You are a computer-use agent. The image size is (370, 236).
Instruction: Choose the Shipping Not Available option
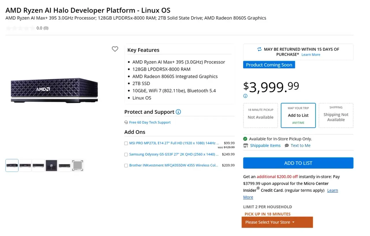[336, 115]
